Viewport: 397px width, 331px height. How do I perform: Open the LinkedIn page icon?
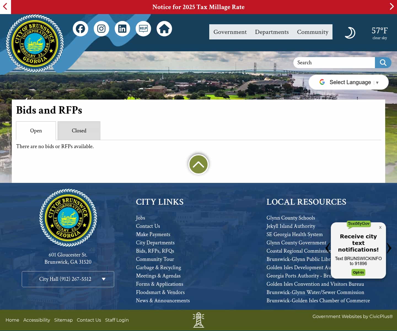(122, 28)
